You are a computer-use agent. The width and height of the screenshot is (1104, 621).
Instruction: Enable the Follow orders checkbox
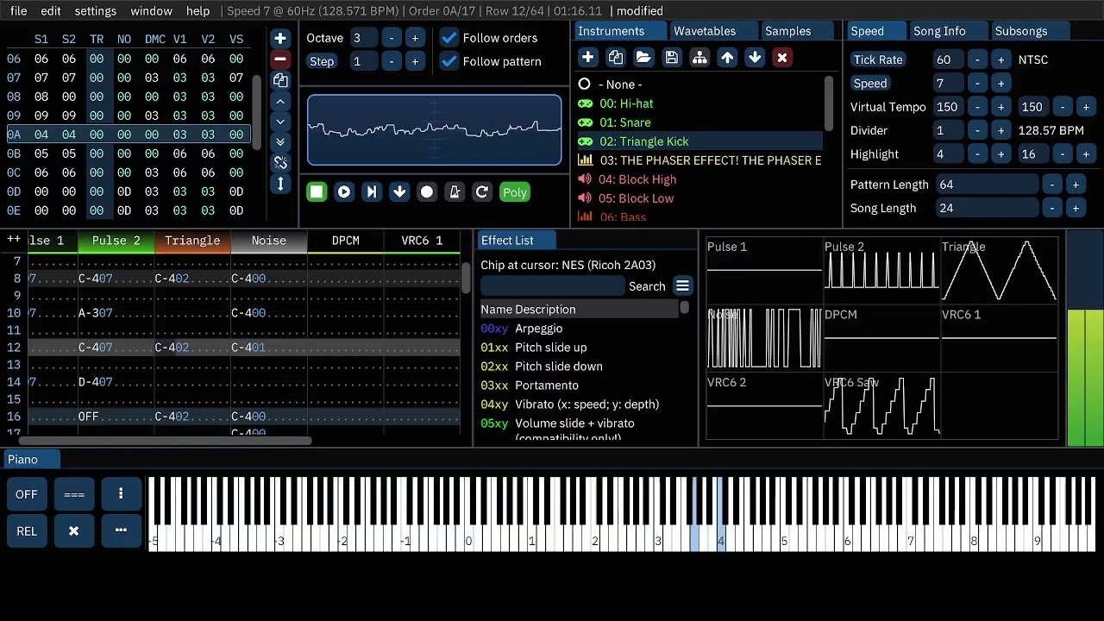(x=448, y=38)
